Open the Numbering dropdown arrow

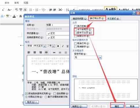(x=40, y=10)
